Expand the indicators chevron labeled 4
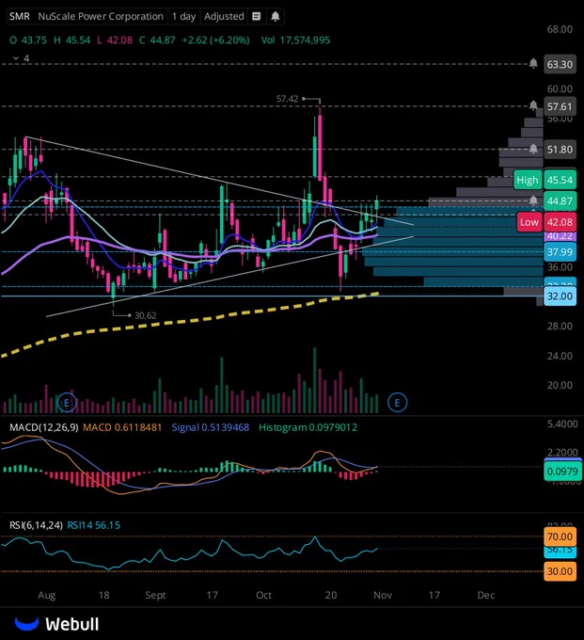Image resolution: width=584 pixels, height=640 pixels. click(x=22, y=58)
